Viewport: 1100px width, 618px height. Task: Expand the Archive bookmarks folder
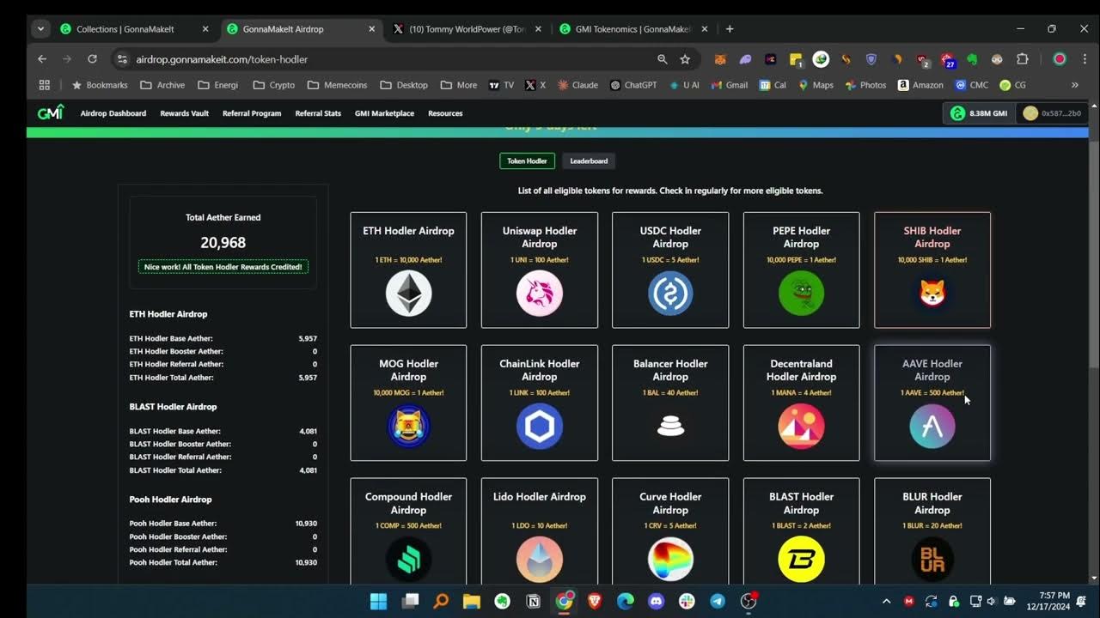tap(162, 85)
